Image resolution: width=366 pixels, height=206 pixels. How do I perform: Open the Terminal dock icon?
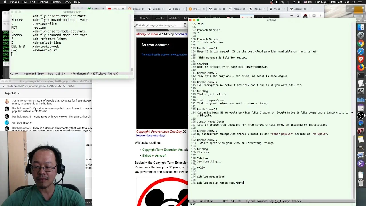pyautogui.click(x=361, y=76)
